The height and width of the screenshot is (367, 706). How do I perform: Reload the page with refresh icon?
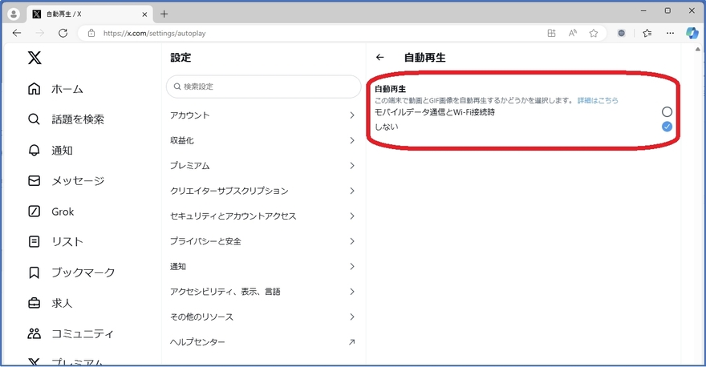(x=63, y=33)
